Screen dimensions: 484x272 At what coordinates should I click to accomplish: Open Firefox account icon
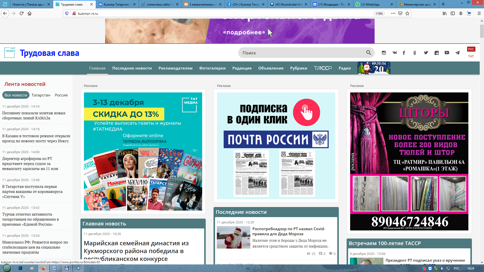click(461, 13)
